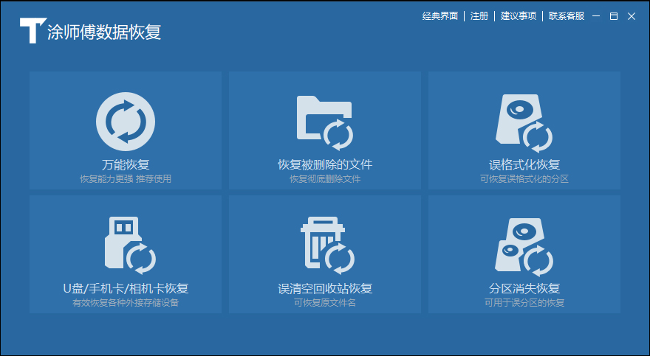Select the recycle bin icon for 误清空回收站恢复
This screenshot has width=650, height=356.
[327, 245]
